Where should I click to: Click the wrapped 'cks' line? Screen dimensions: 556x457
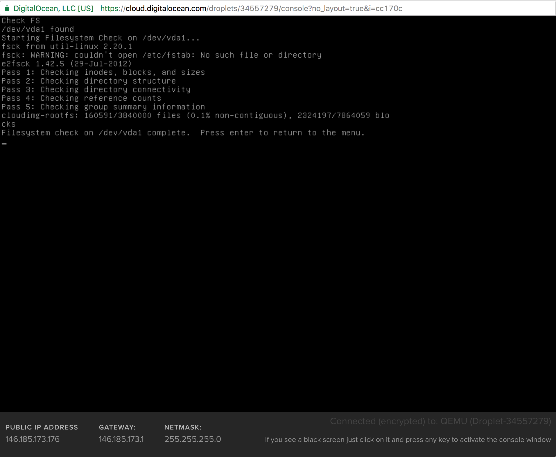9,124
